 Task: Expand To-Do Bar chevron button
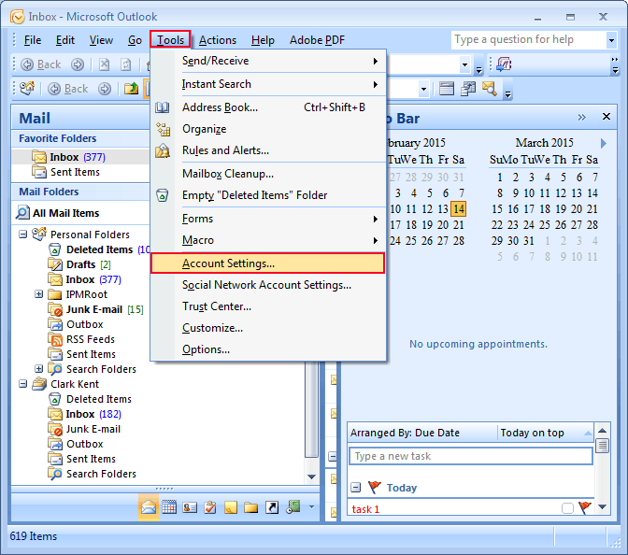coord(581,118)
